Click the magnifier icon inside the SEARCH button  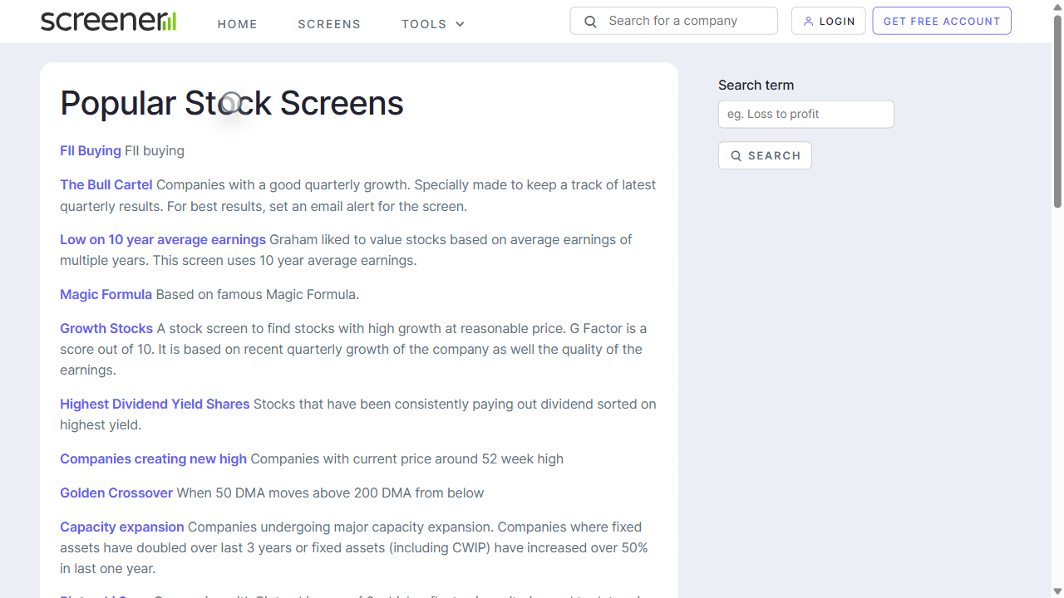coord(736,155)
